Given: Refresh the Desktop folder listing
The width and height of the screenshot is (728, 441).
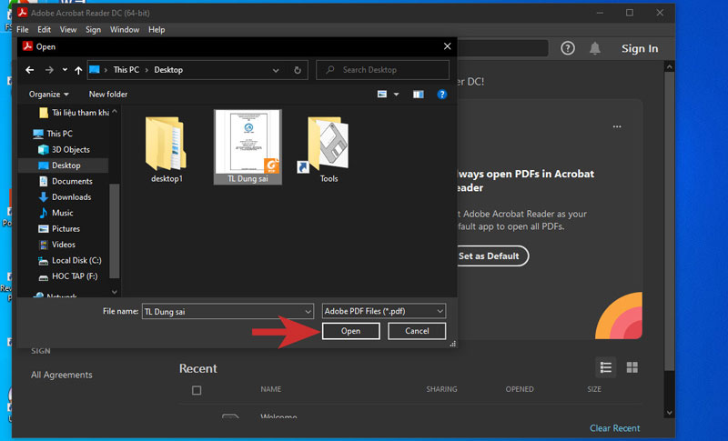Looking at the screenshot, I should 298,70.
